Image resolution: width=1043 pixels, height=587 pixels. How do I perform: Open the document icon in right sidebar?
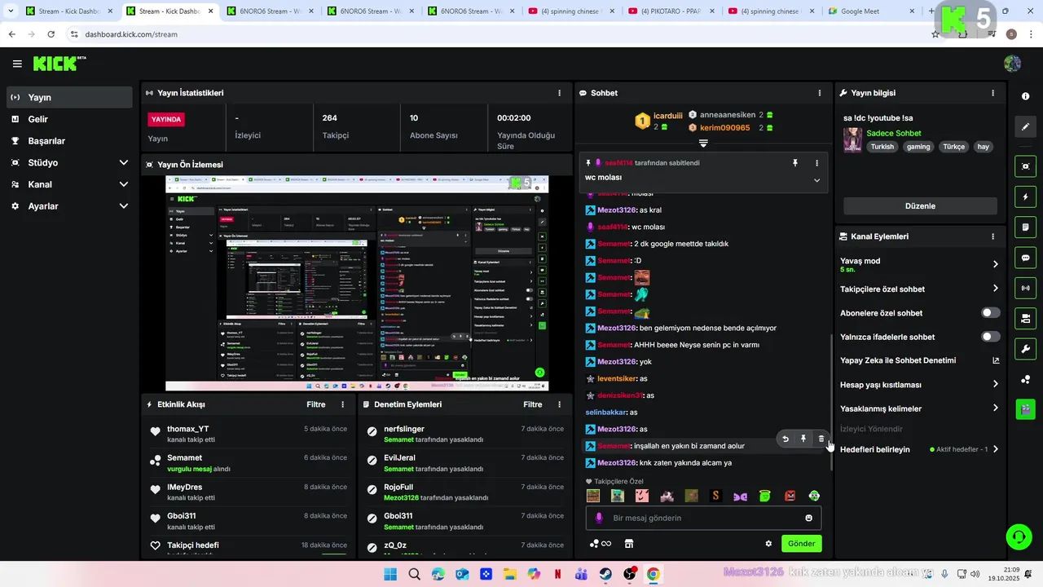[1025, 227]
